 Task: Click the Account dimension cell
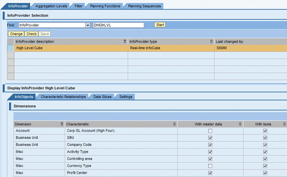39,131
